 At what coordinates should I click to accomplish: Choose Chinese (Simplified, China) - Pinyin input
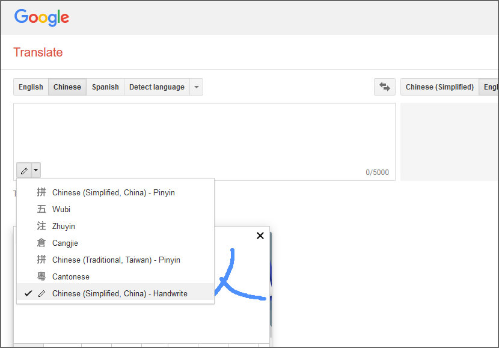point(115,192)
